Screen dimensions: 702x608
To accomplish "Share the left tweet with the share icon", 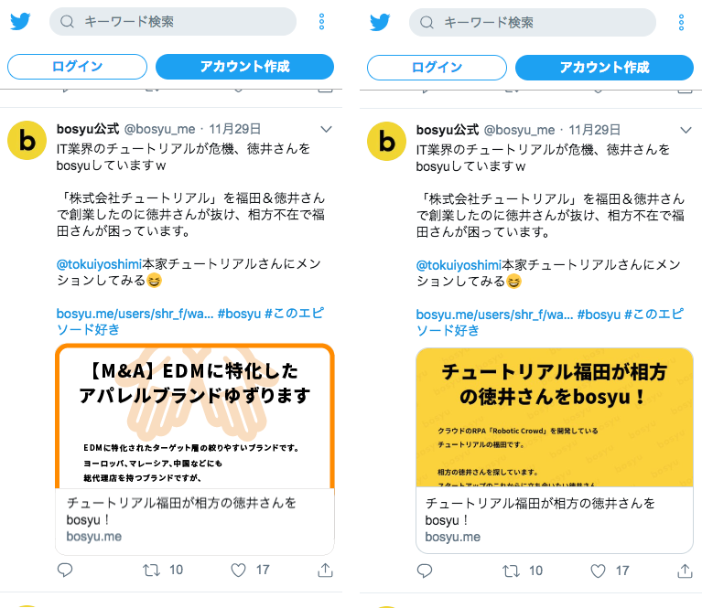I will (x=325, y=570).
